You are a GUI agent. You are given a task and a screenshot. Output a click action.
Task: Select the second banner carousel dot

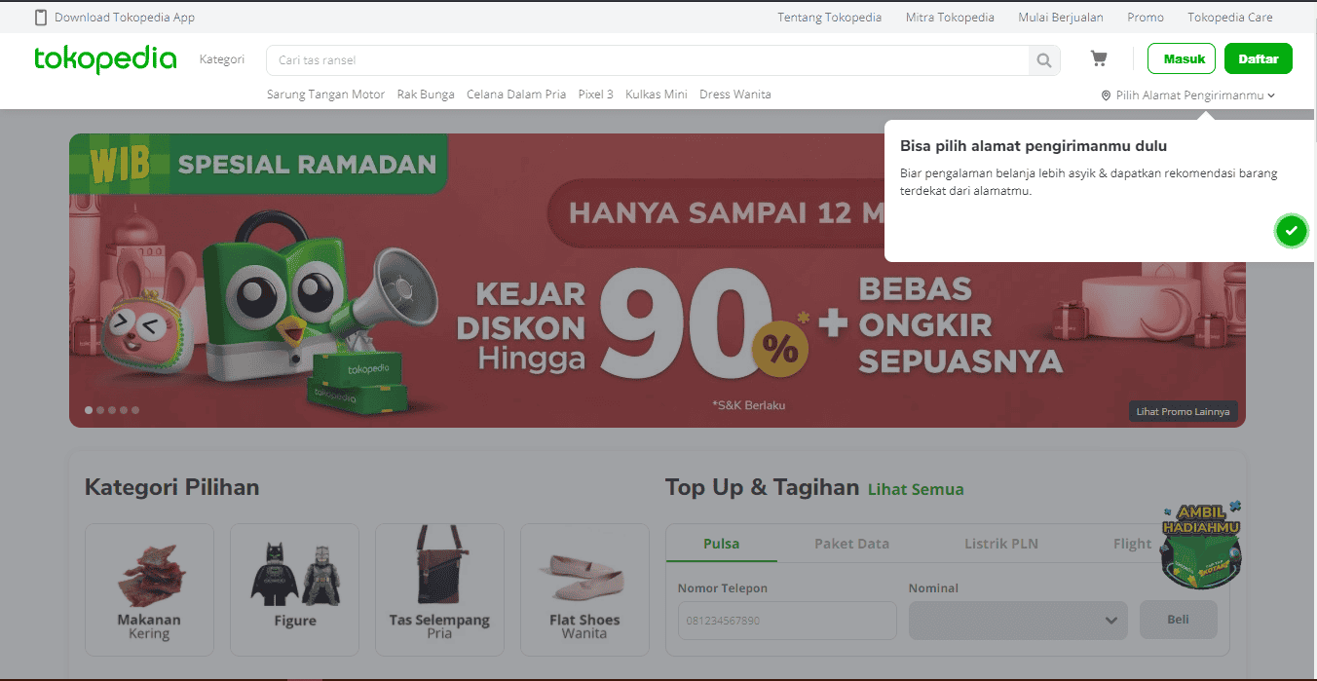(100, 410)
